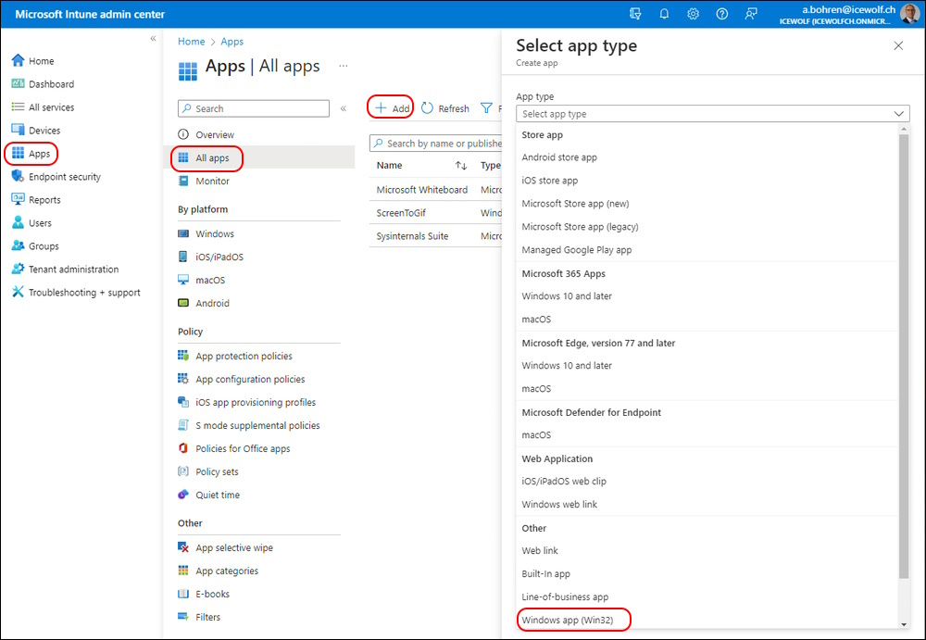Open the Devices icon in sidebar
Image resolution: width=926 pixels, height=640 pixels.
(x=18, y=130)
